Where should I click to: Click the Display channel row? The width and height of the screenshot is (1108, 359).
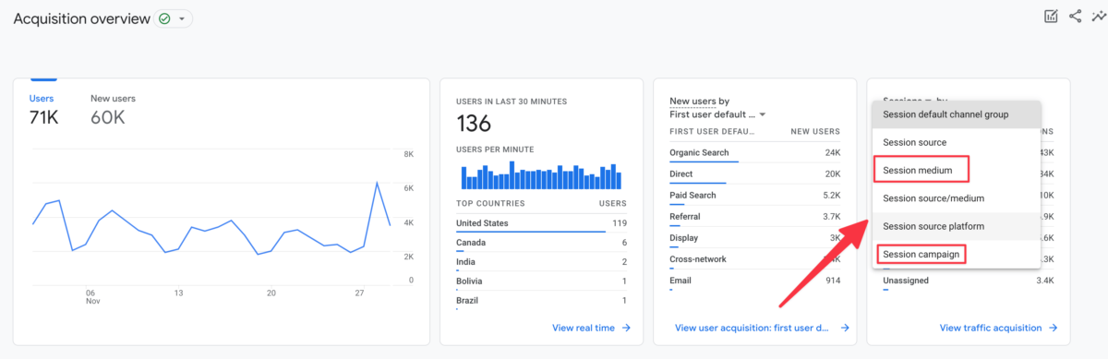[x=754, y=239]
